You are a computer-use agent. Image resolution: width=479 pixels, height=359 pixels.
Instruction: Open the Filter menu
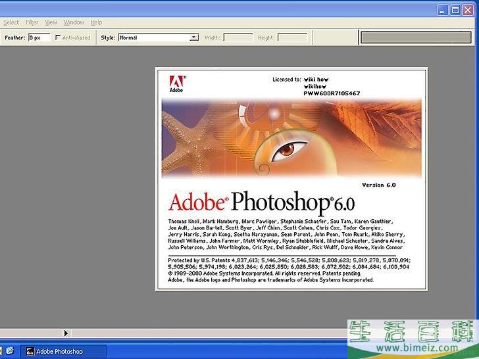32,22
